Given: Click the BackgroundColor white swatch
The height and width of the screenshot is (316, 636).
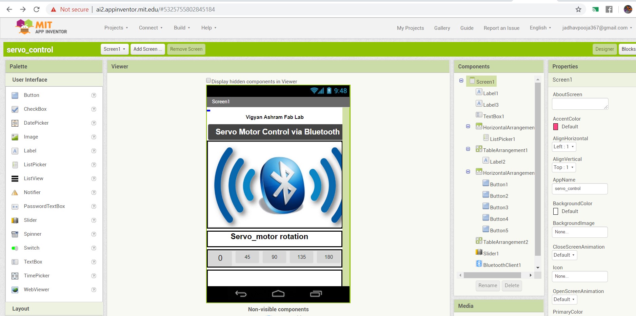Looking at the screenshot, I should pos(556,211).
